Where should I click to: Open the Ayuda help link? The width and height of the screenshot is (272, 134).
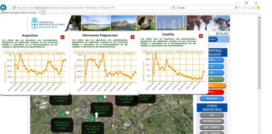pos(222,33)
